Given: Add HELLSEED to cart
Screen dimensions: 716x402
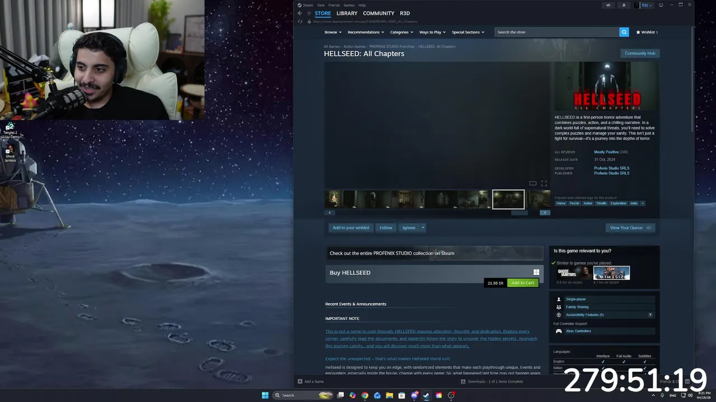Looking at the screenshot, I should point(522,283).
